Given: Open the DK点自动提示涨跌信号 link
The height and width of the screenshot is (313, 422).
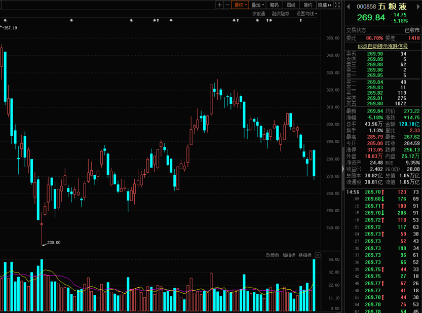Looking at the screenshot, I should pyautogui.click(x=382, y=46).
